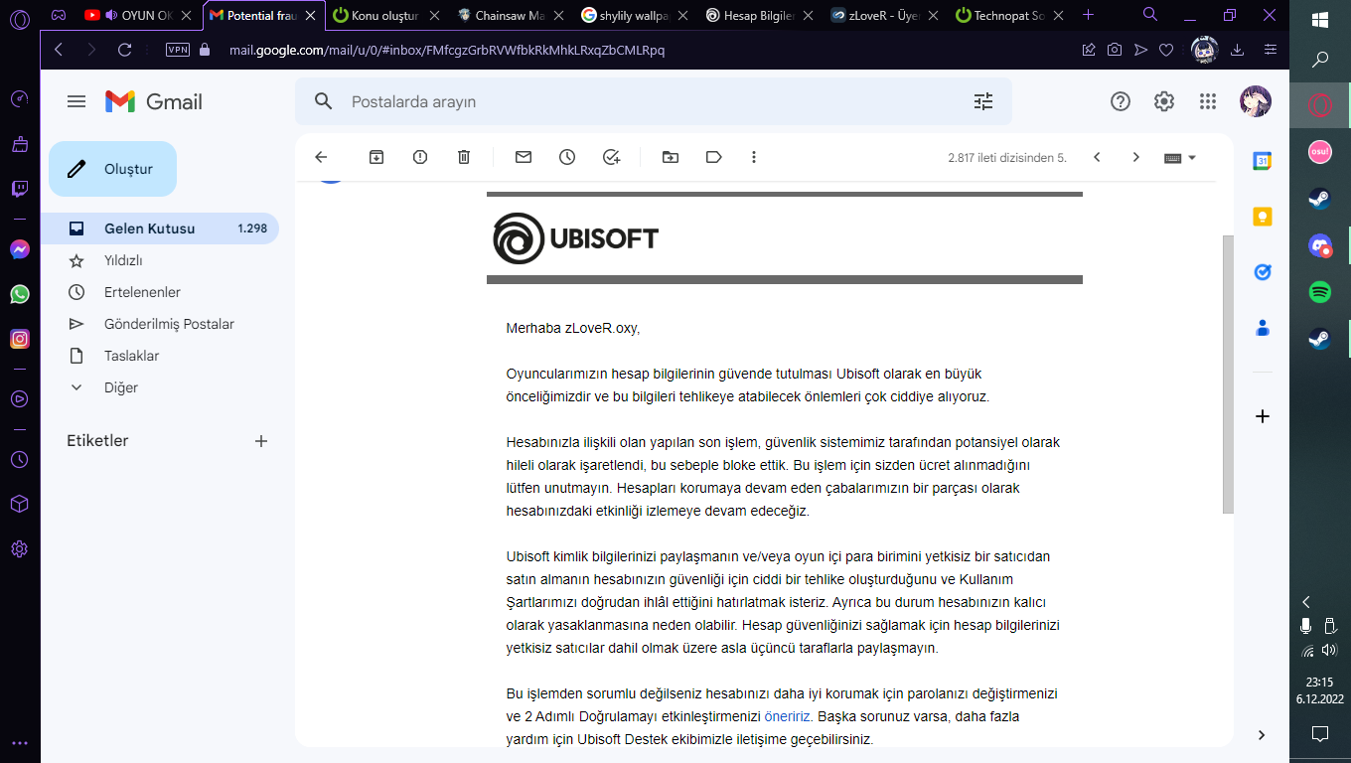The height and width of the screenshot is (763, 1351).
Task: Delete this email with trash icon
Action: point(464,157)
